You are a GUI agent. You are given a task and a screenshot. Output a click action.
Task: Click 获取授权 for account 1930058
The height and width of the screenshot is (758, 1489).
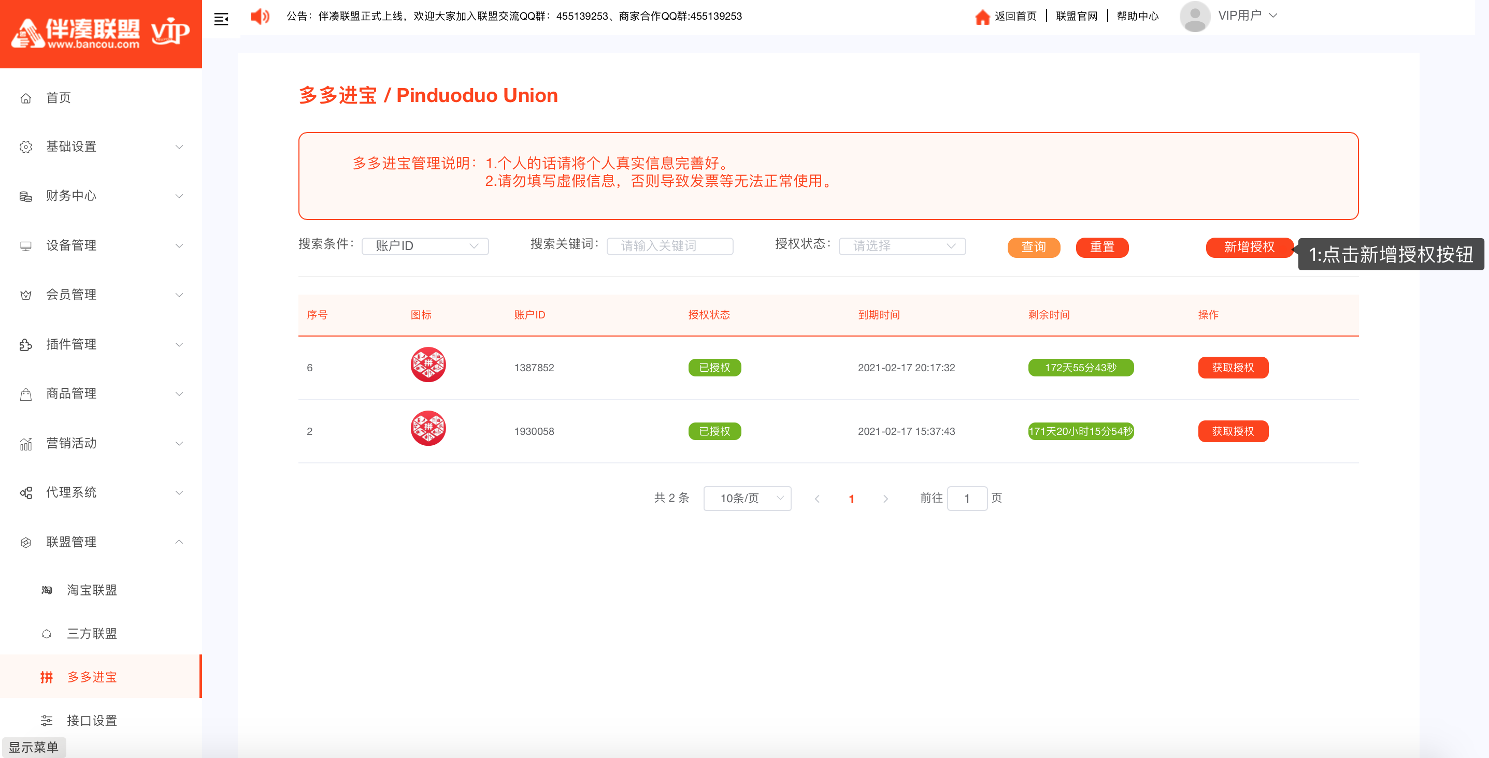[1233, 431]
